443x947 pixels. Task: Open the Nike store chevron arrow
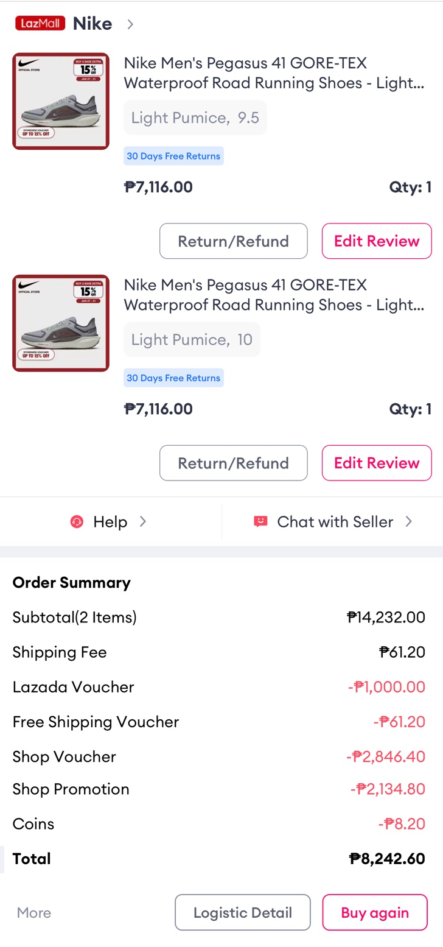click(130, 24)
